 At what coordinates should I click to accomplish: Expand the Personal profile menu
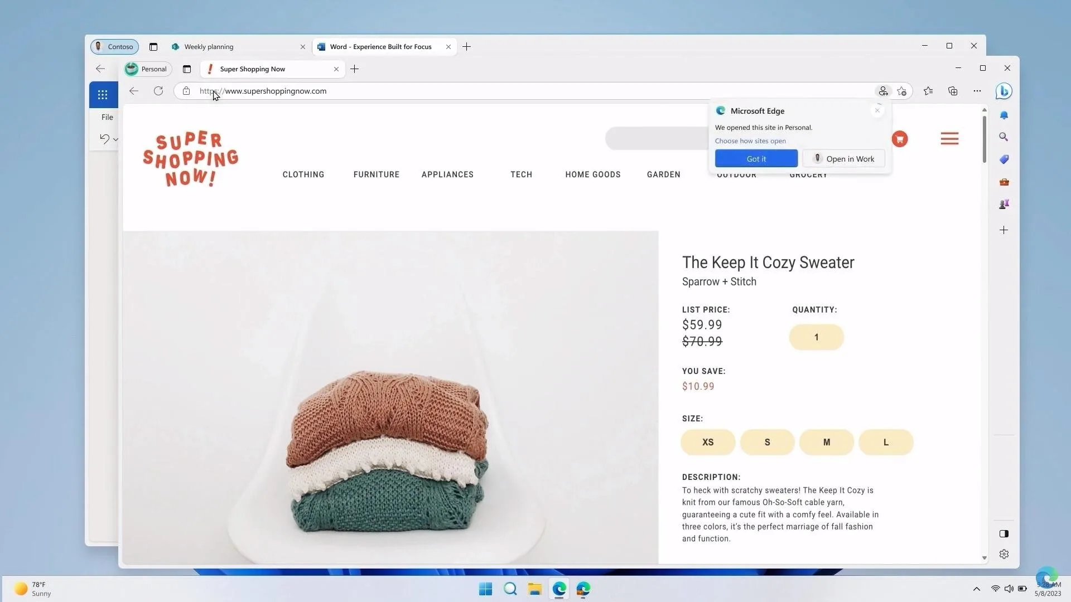click(147, 69)
